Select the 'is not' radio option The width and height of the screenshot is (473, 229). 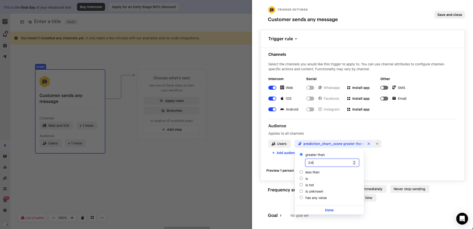pos(301,185)
